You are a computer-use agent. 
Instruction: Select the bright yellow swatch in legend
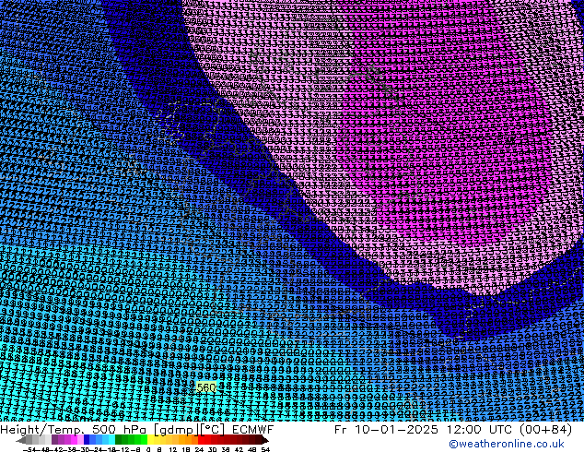(x=150, y=439)
